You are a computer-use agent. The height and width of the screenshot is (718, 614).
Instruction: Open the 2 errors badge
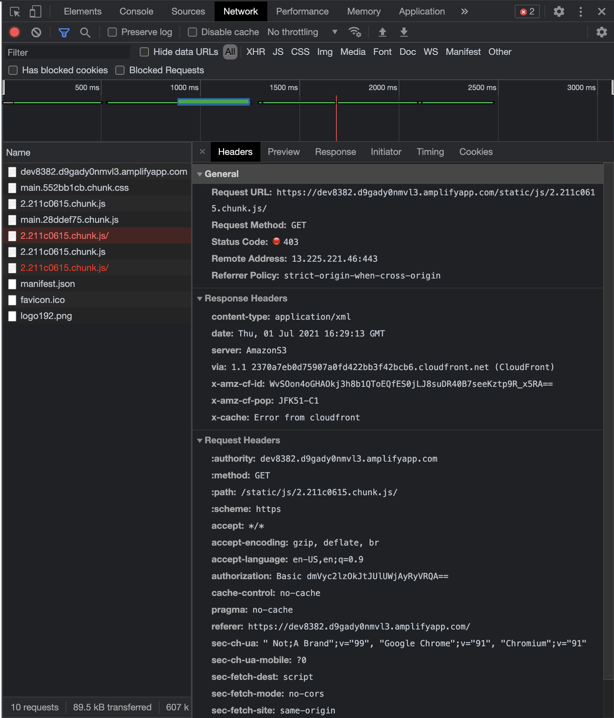click(527, 11)
